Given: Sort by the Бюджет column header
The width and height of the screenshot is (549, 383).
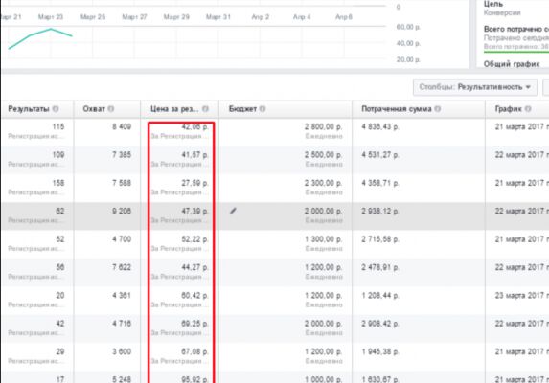Looking at the screenshot, I should (242, 109).
